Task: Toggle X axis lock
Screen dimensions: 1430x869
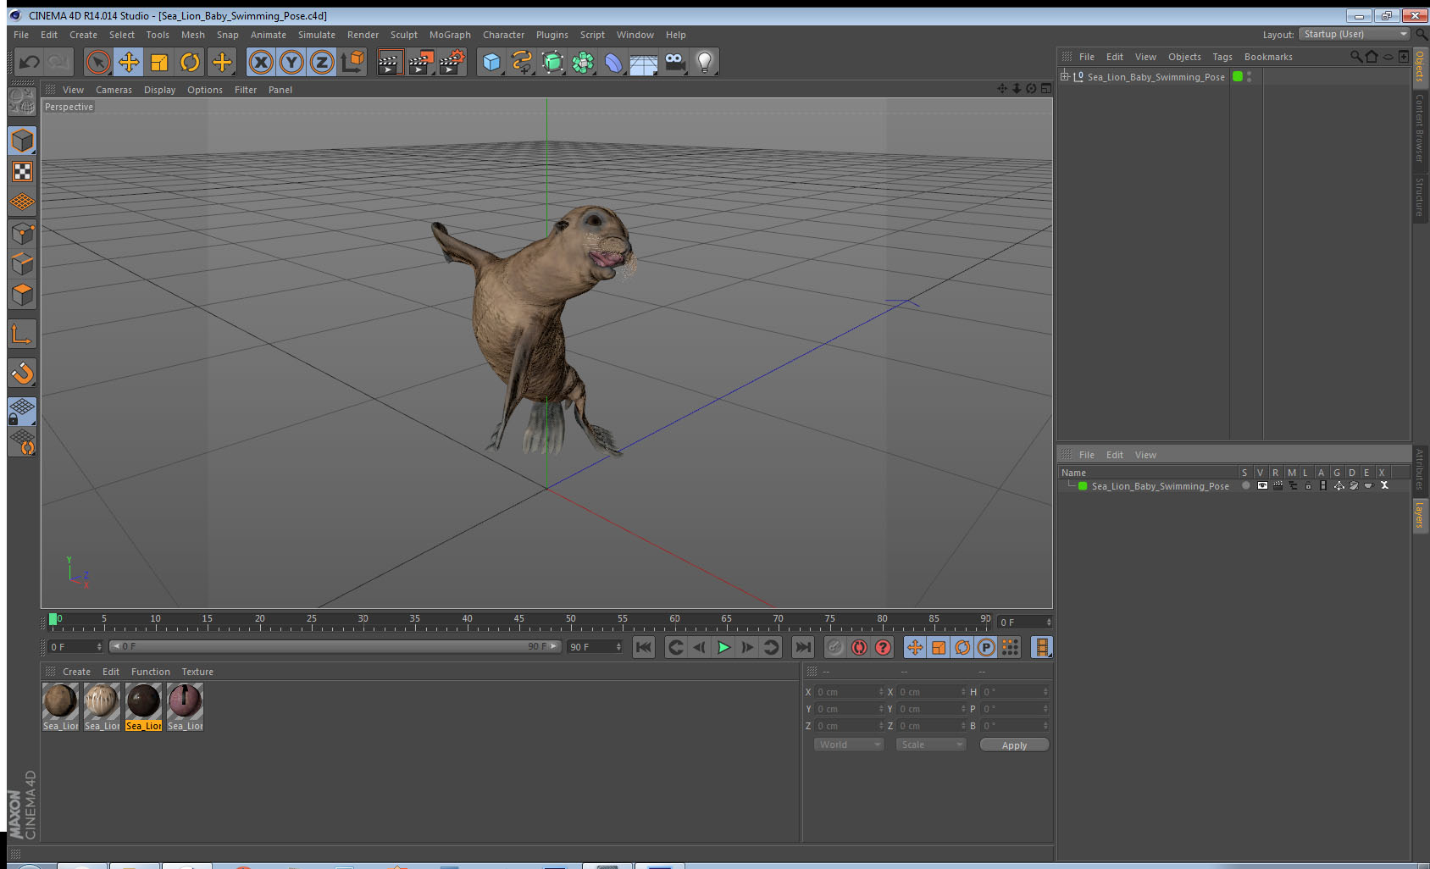Action: (261, 62)
